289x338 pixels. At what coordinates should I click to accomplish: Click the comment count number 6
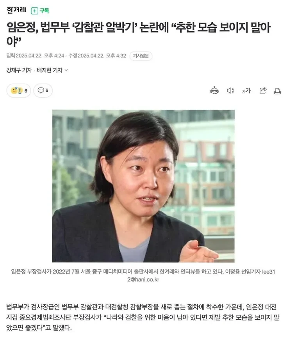coord(47,90)
